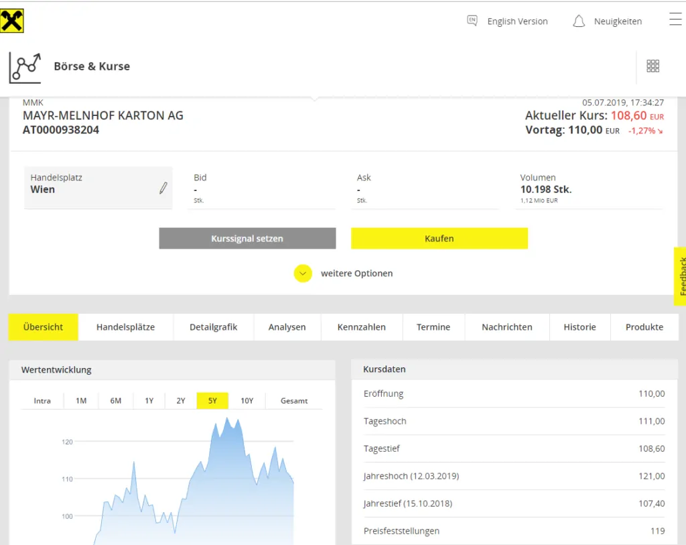The image size is (686, 545).
Task: Click the Tageshoch row
Action: pos(514,421)
